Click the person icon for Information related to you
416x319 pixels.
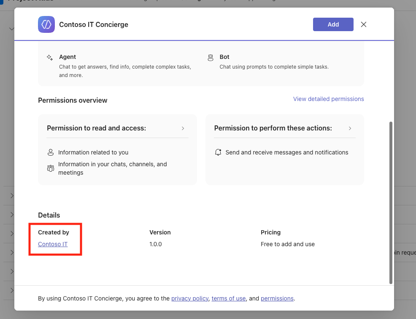50,152
